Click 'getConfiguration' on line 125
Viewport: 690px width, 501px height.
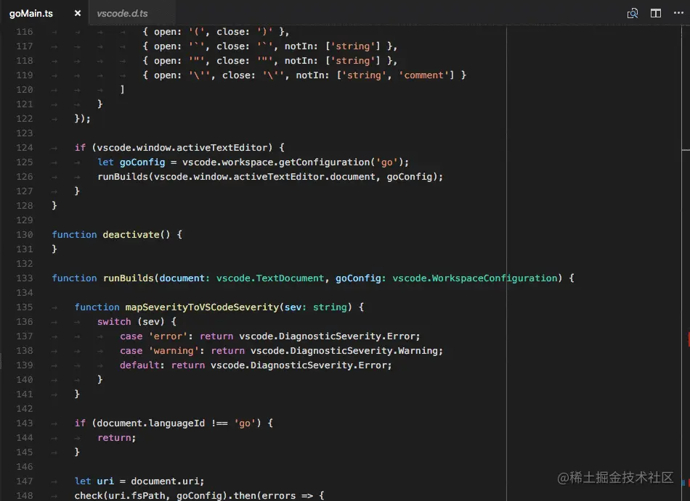point(325,162)
